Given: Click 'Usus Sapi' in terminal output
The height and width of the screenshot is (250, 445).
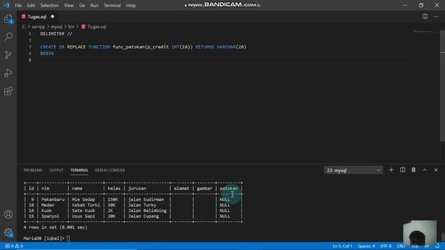Looking at the screenshot, I should (x=83, y=216).
